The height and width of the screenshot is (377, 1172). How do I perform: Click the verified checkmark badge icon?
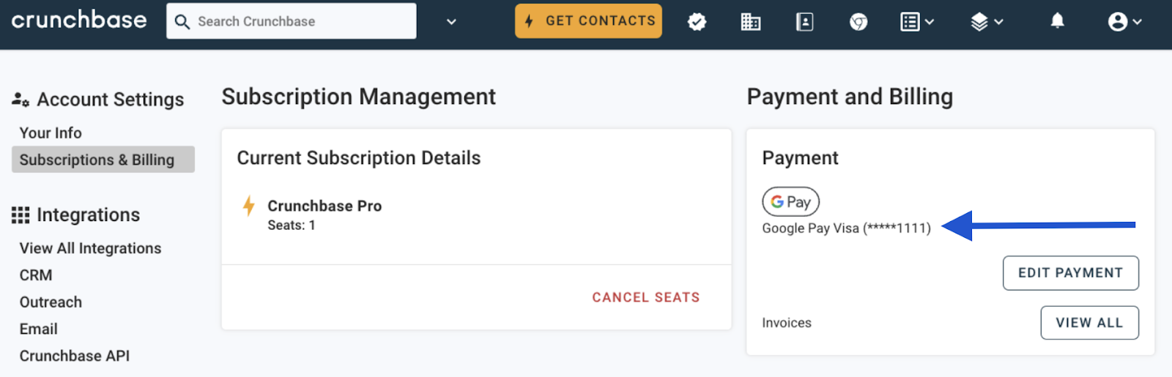[697, 22]
